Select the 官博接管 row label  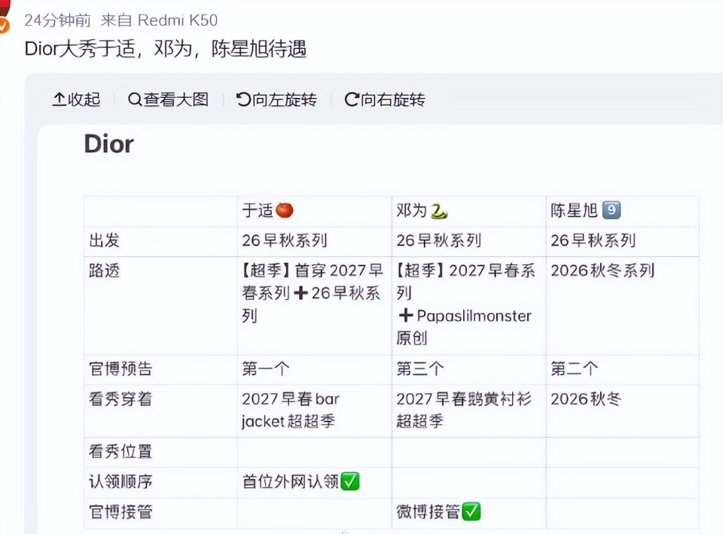pos(120,511)
